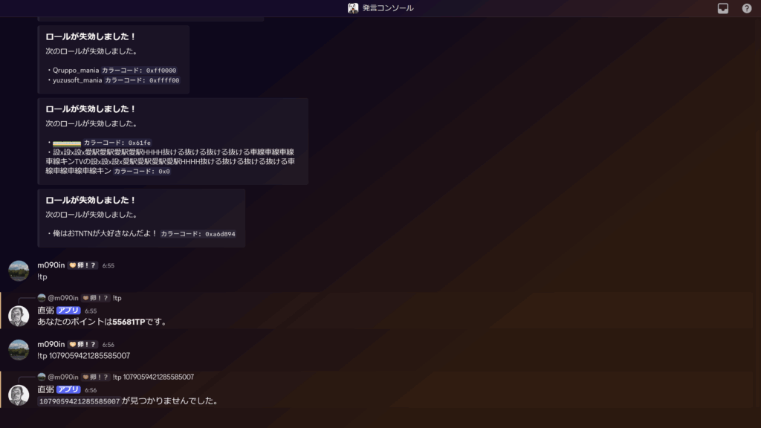Click the 発言コンソール channel icon in title bar
This screenshot has width=761, height=428.
353,8
